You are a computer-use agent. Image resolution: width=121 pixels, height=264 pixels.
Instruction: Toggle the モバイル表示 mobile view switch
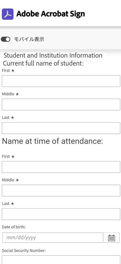click(x=6, y=39)
